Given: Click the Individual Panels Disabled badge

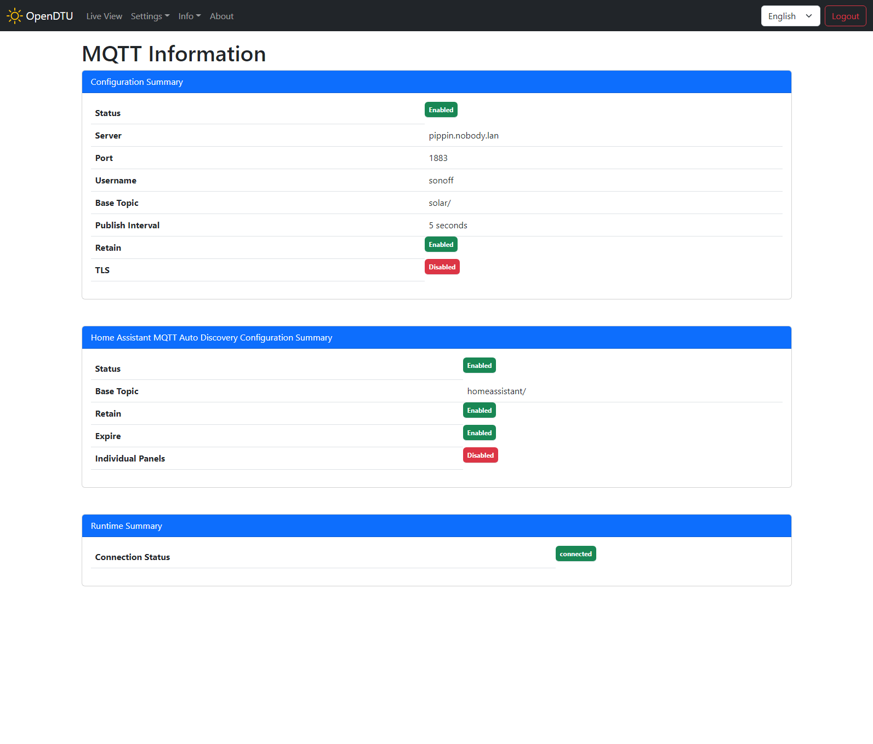Looking at the screenshot, I should coord(480,455).
